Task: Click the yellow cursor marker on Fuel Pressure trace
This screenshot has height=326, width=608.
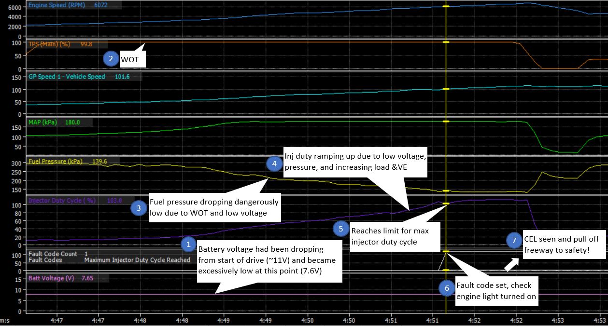Action: point(446,191)
